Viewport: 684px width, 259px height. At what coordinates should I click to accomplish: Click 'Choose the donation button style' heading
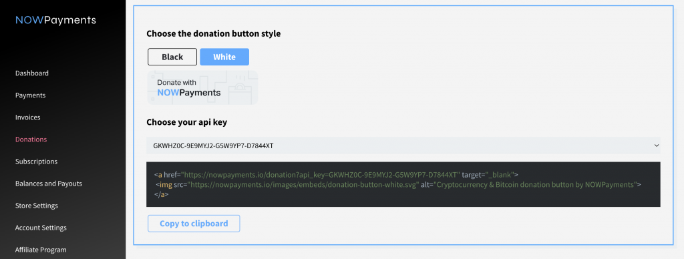213,33
